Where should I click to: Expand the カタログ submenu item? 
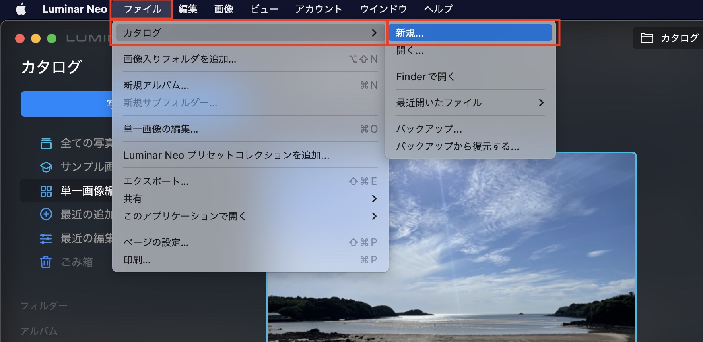pos(250,33)
